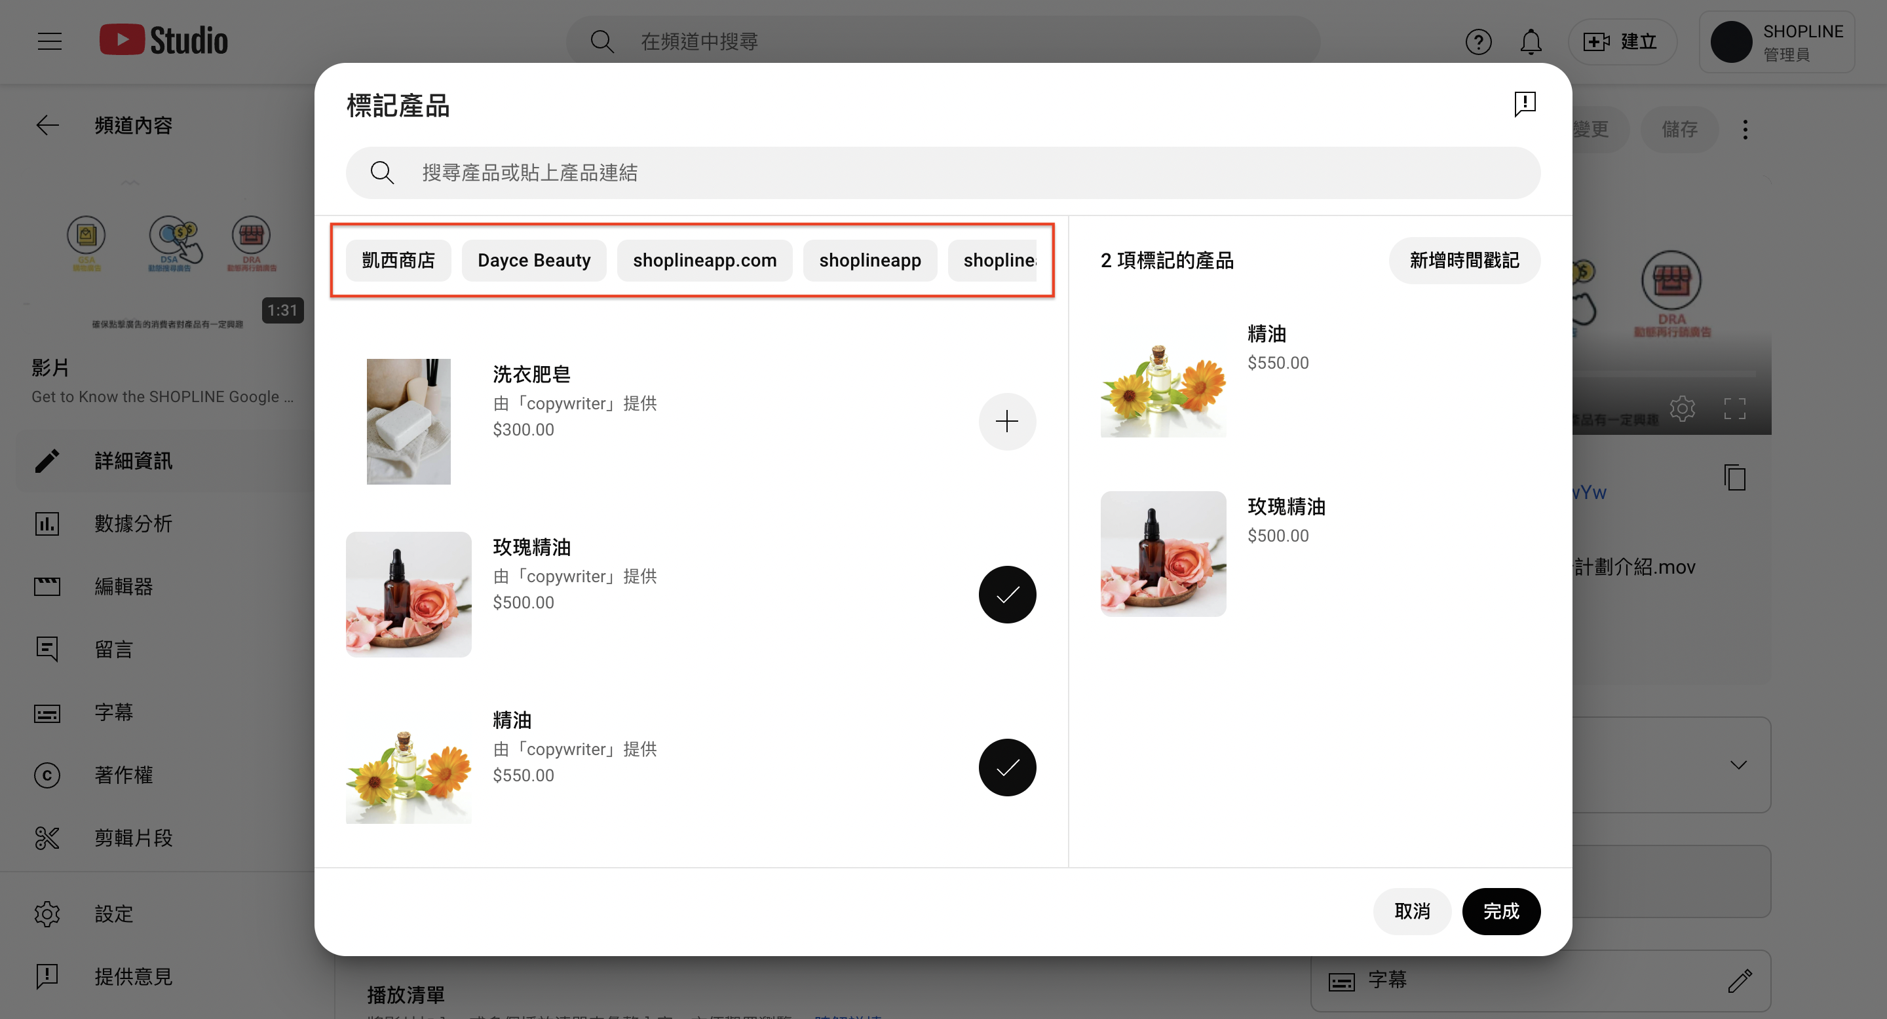1887x1019 pixels.
Task: Open video player settings gear
Action: tap(1683, 409)
